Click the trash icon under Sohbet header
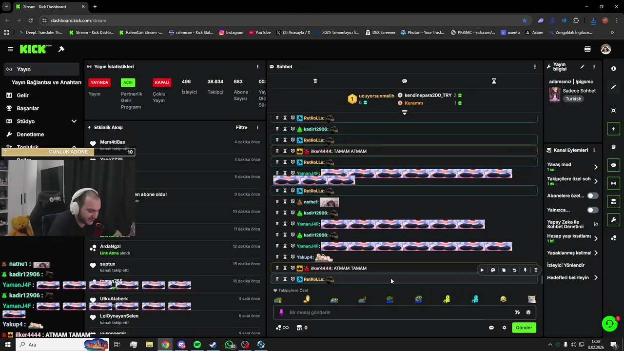 (315, 81)
